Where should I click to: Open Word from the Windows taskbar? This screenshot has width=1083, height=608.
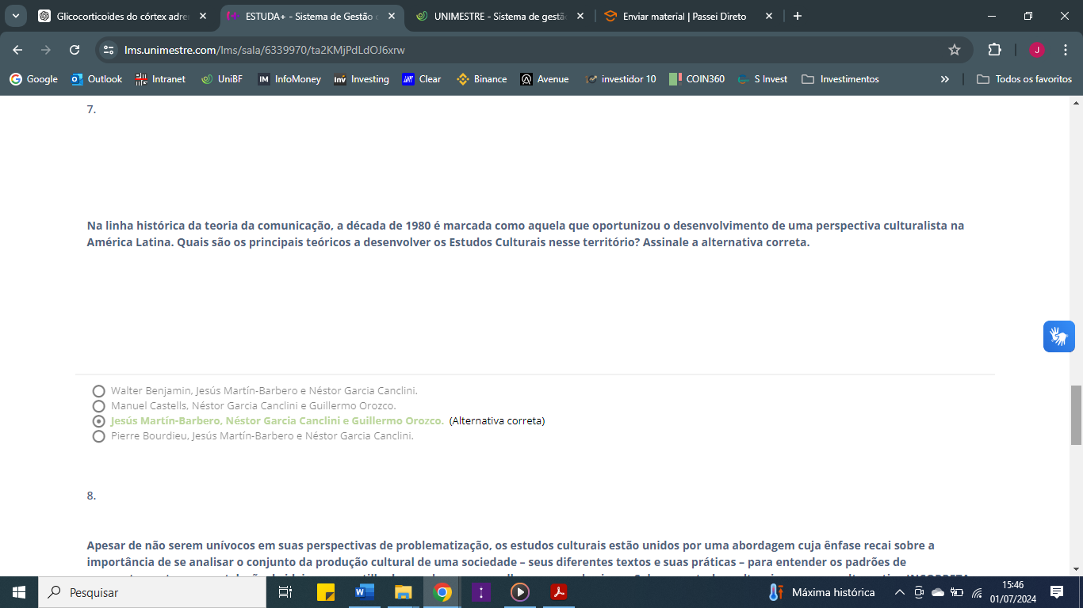365,592
